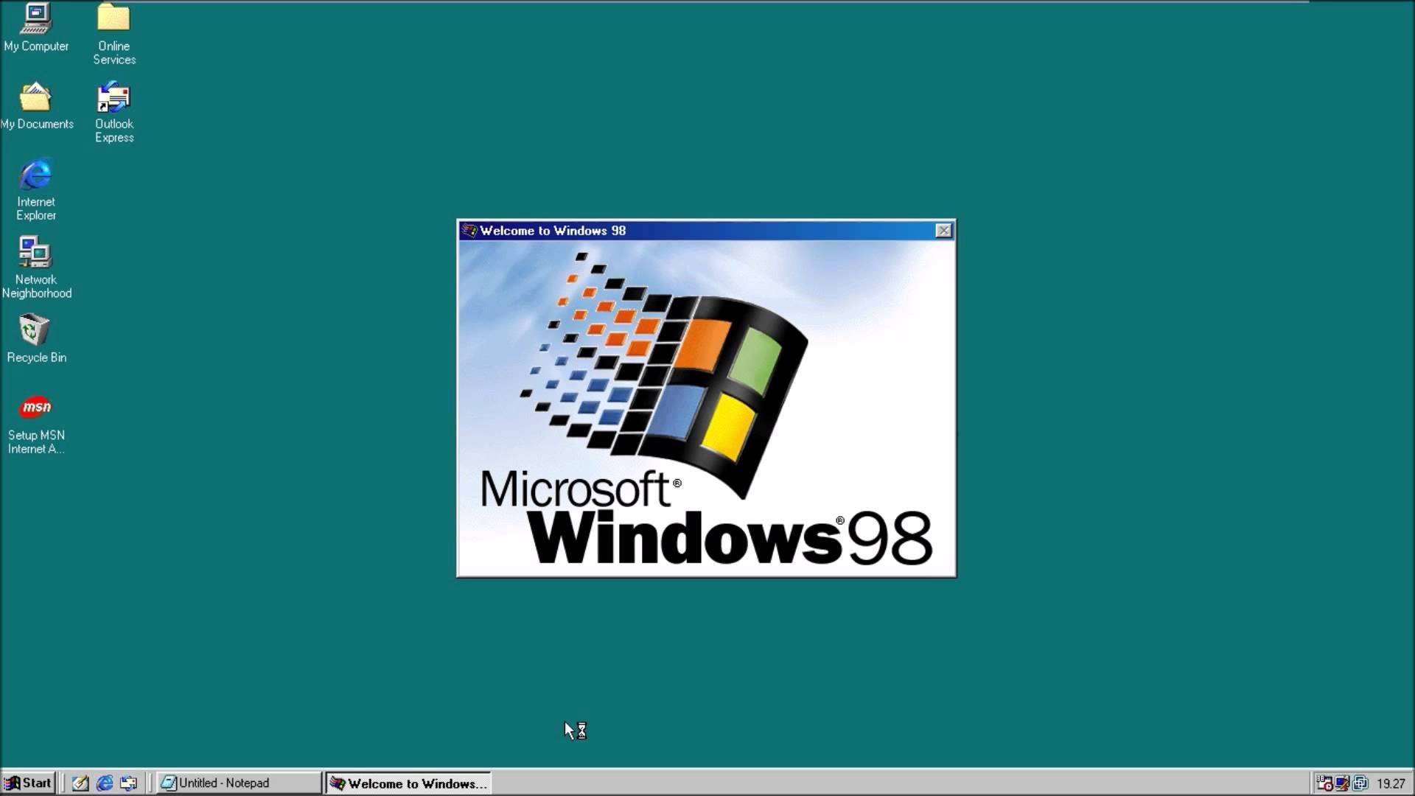Launch Setup MSN Internet Access icon

(36, 406)
